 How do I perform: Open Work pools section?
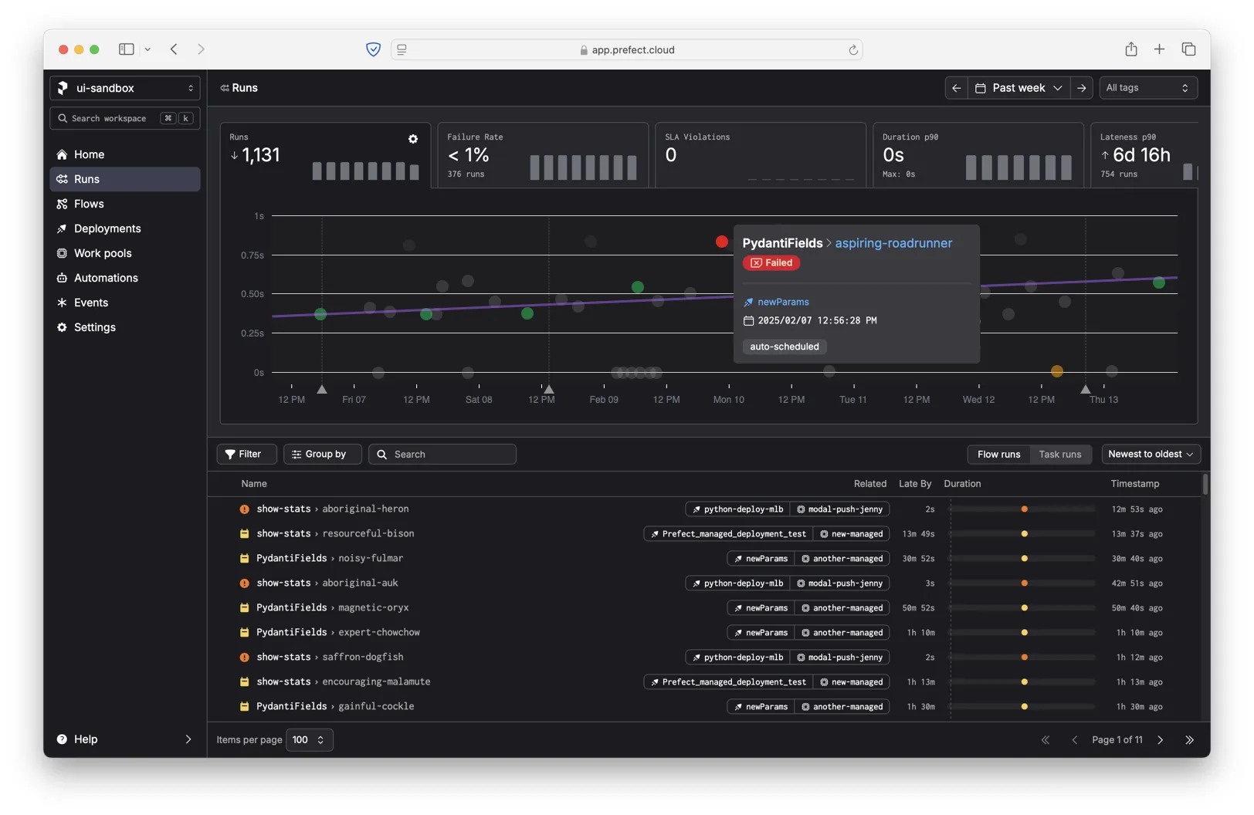pyautogui.click(x=124, y=253)
